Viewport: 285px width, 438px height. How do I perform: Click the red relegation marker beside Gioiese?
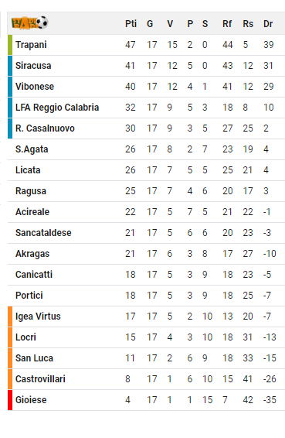tap(10, 400)
